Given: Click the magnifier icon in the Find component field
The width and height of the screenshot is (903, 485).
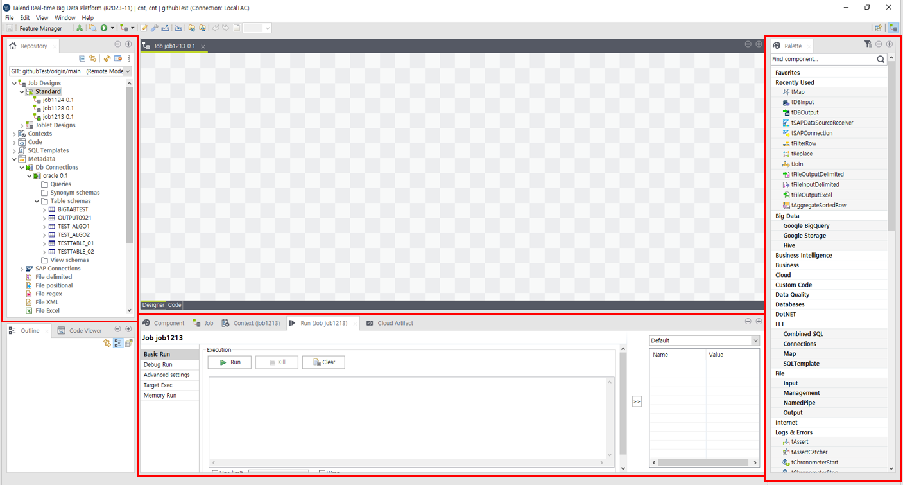Looking at the screenshot, I should point(881,59).
